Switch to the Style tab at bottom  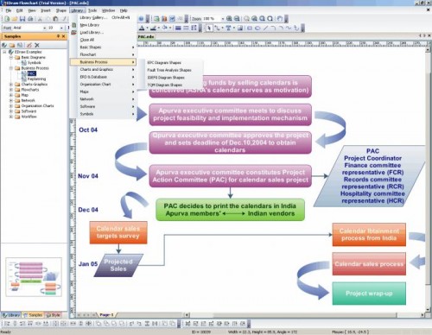[x=54, y=315]
